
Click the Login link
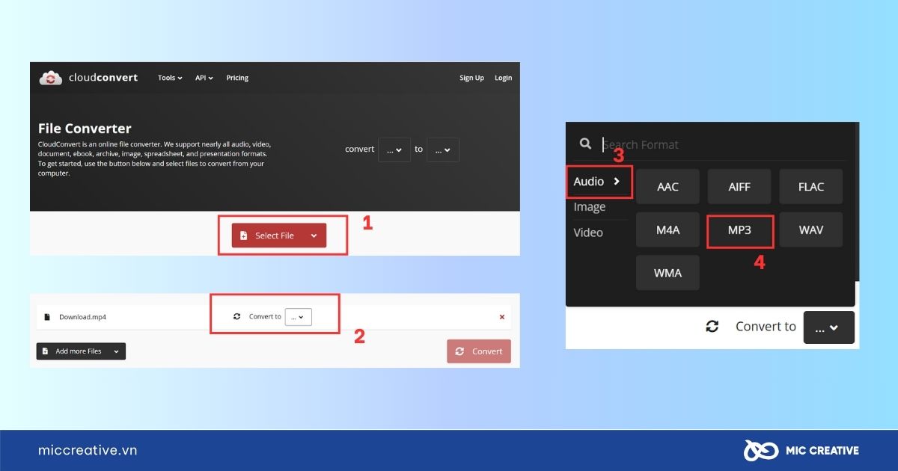[503, 78]
